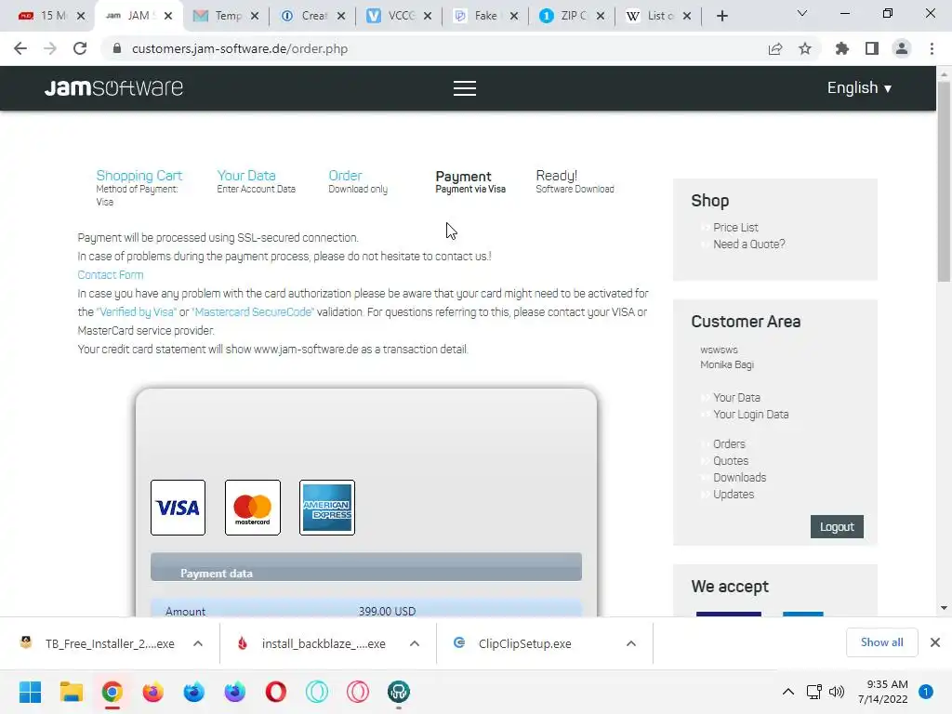Screen dimensions: 952x714
Task: Open the hamburger navigation menu
Action: tap(465, 88)
